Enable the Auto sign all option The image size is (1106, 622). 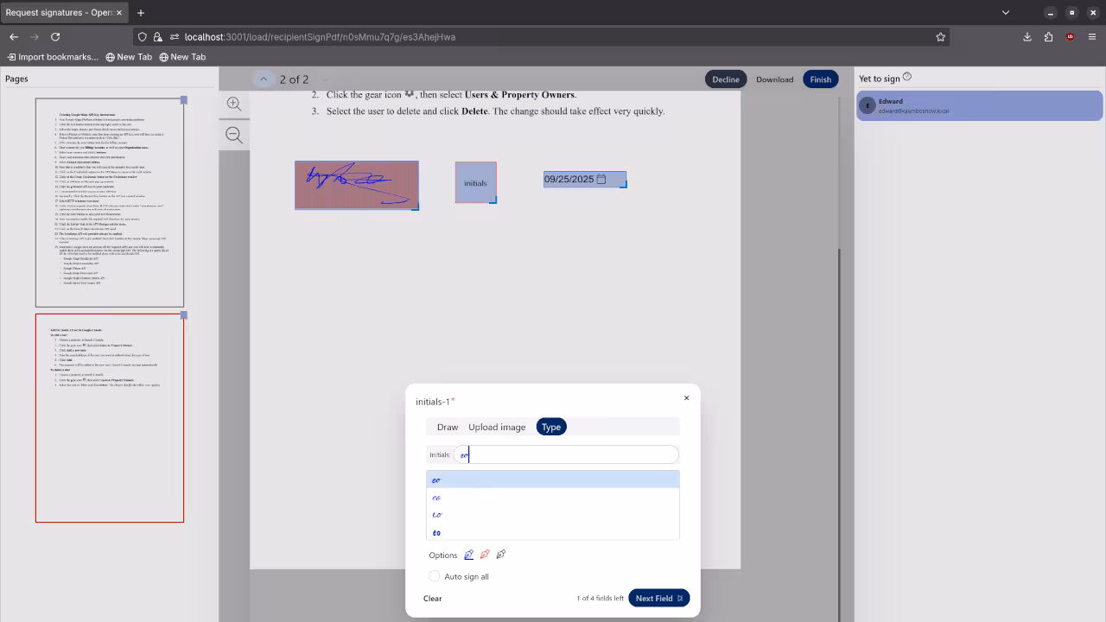point(435,576)
